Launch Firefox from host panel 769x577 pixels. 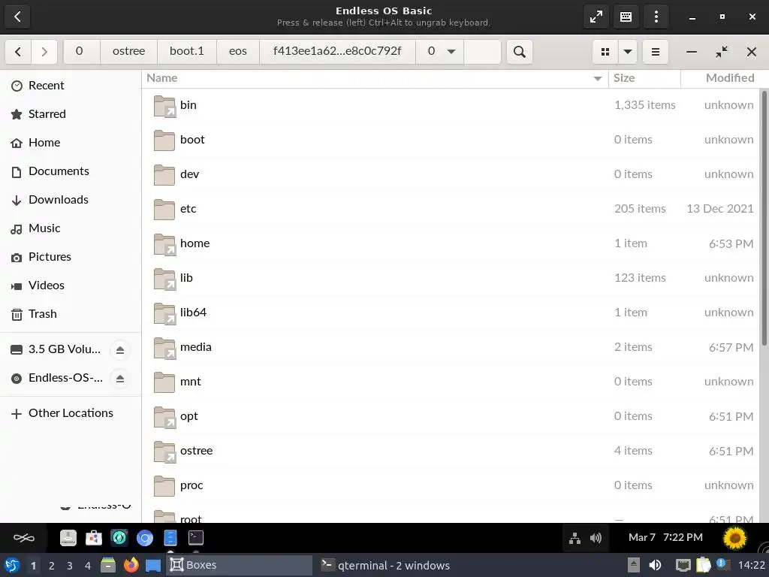[x=131, y=565]
